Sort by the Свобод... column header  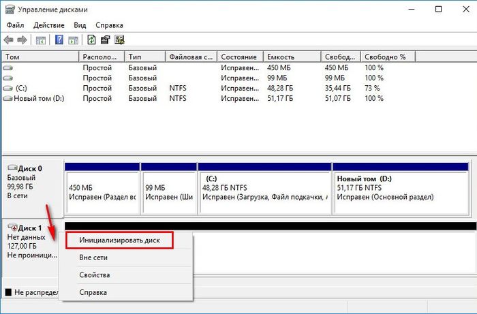(x=341, y=57)
